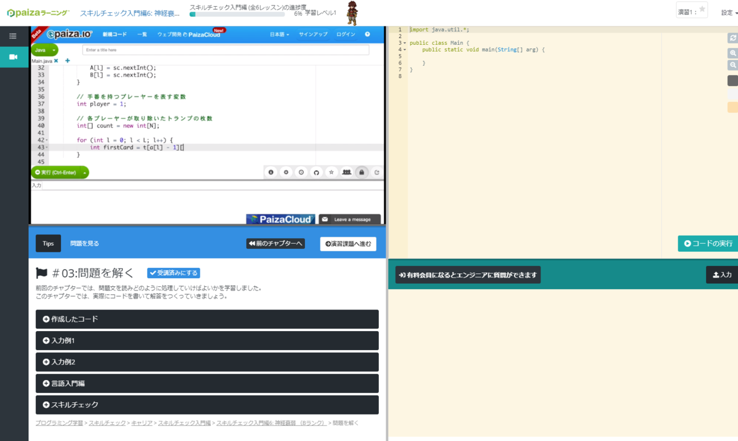The height and width of the screenshot is (441, 738).
Task: Collapse the code fold arrow on line 4
Action: tap(405, 49)
